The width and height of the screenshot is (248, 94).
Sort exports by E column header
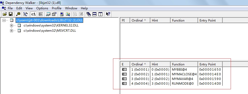pos(125,64)
